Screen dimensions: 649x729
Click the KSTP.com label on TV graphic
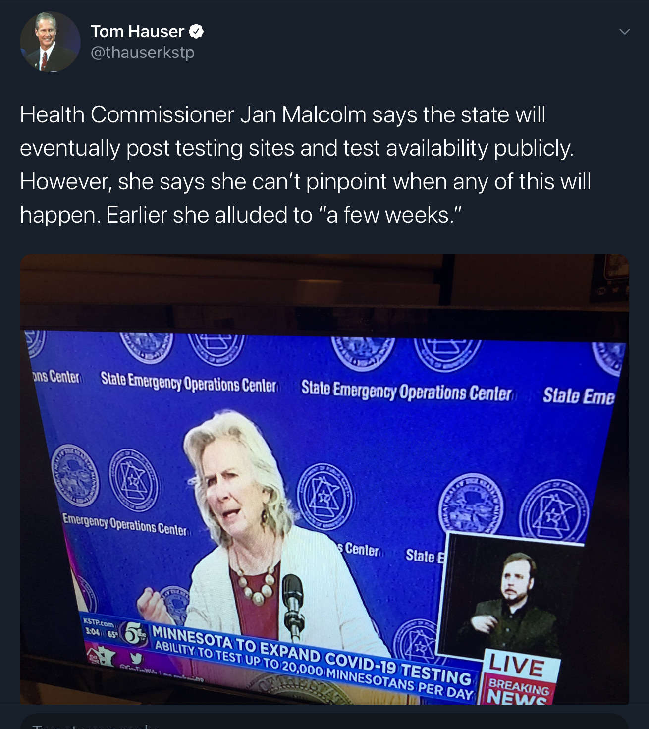click(x=99, y=622)
